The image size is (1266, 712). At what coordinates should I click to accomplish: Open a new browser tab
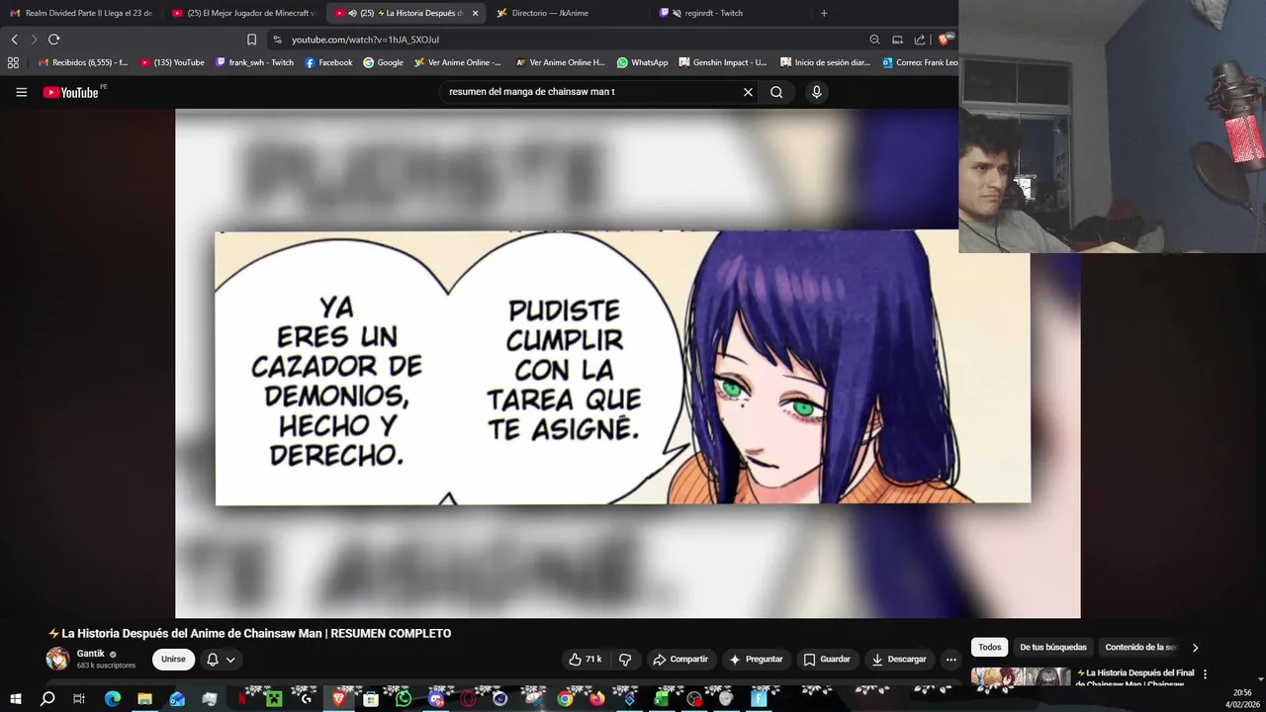click(824, 13)
